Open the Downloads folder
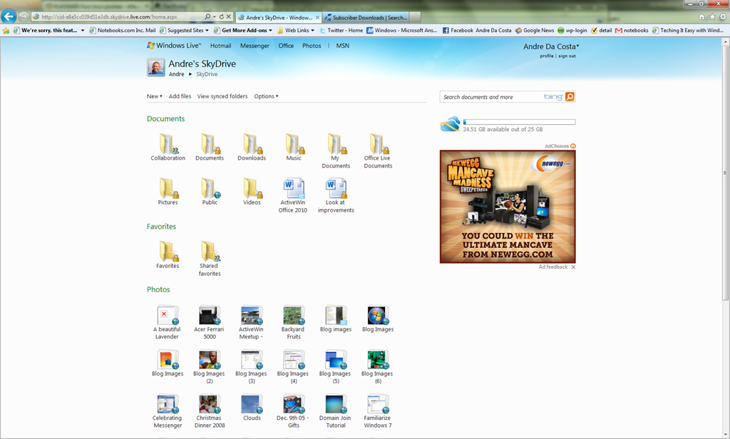The height and width of the screenshot is (439, 730). pyautogui.click(x=252, y=147)
